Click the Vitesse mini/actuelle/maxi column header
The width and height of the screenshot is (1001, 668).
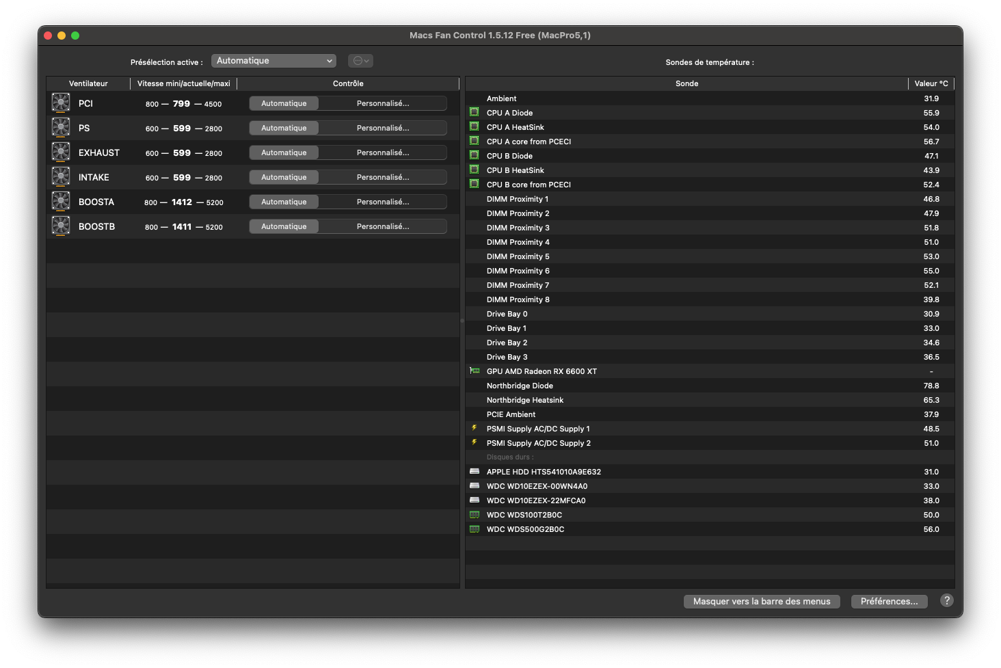coord(184,83)
